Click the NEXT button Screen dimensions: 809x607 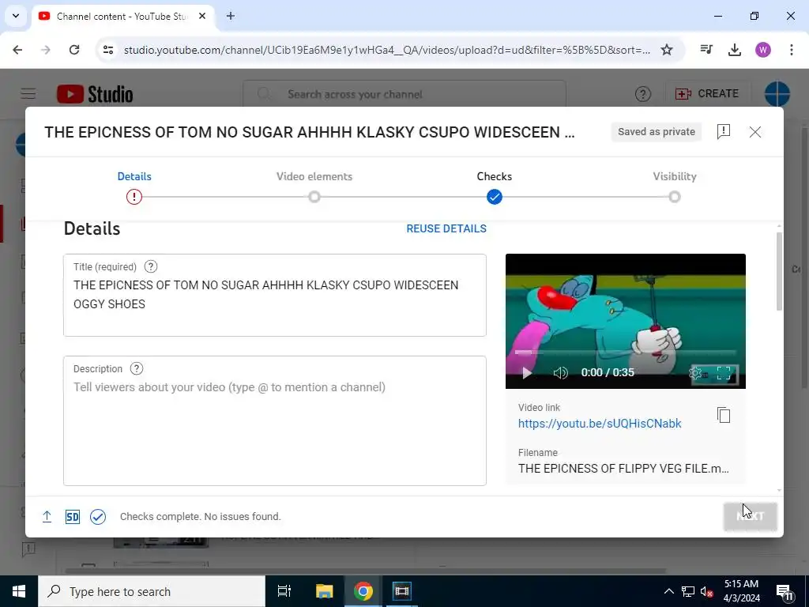pos(751,516)
